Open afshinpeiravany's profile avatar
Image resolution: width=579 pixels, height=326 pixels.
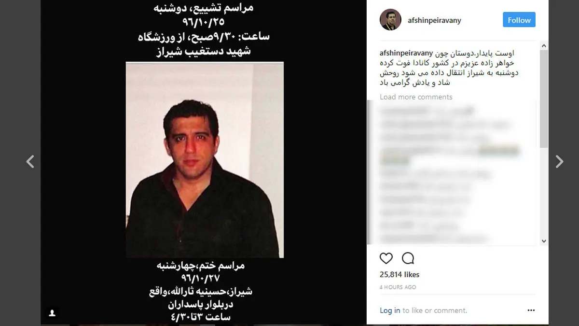coord(390,20)
